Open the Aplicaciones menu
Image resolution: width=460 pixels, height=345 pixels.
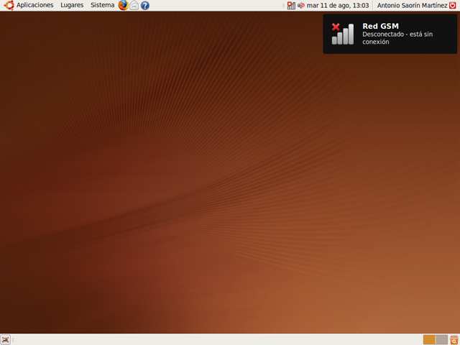click(x=34, y=5)
